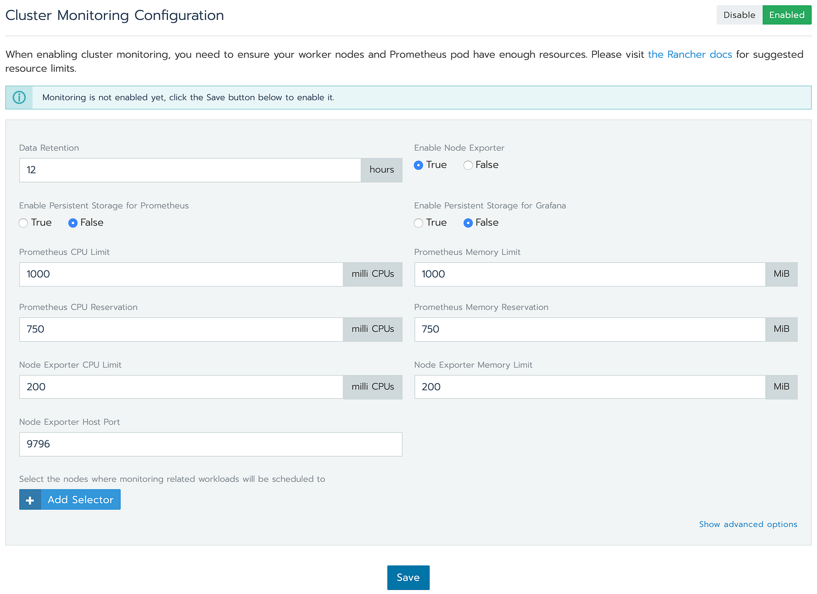Enable persistent storage for Prometheus
This screenshot has height=594, width=817.
[x=23, y=223]
